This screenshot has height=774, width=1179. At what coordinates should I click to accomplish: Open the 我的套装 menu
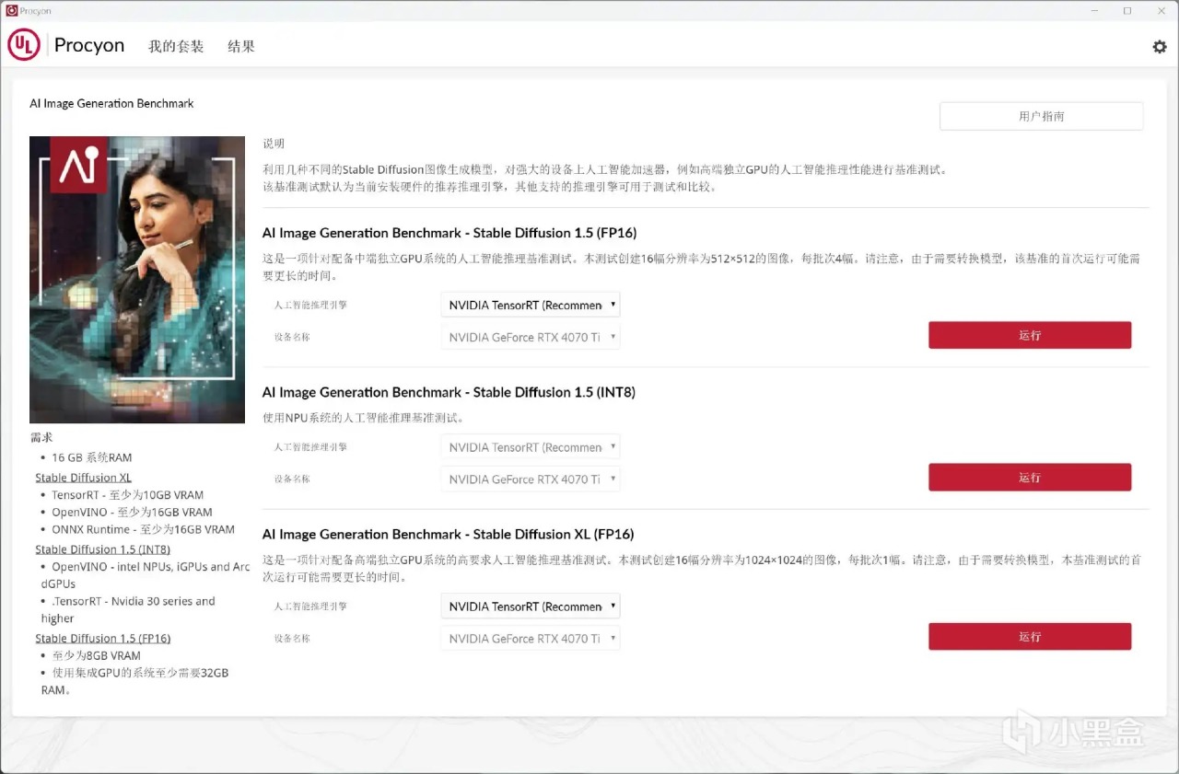click(x=176, y=46)
